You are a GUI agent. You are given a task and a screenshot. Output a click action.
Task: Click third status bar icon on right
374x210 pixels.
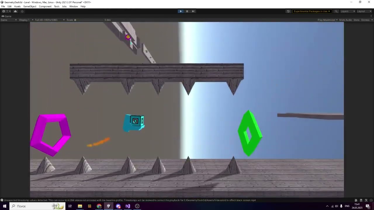click(366, 200)
